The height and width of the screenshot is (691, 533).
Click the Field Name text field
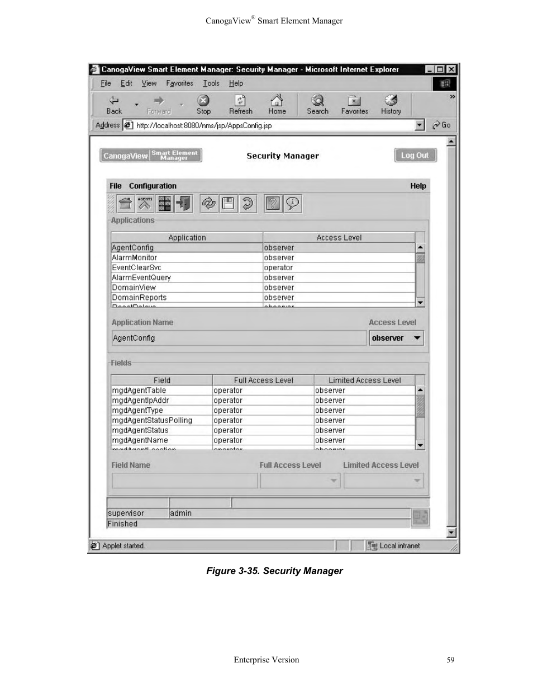coord(184,481)
